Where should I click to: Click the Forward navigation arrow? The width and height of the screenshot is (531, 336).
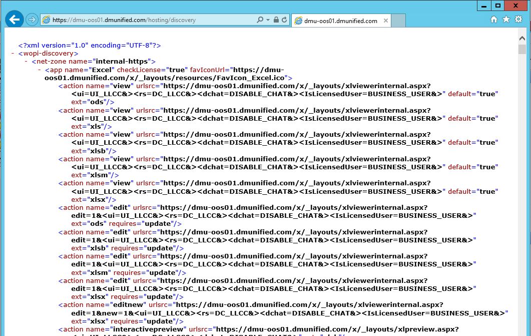pos(32,20)
